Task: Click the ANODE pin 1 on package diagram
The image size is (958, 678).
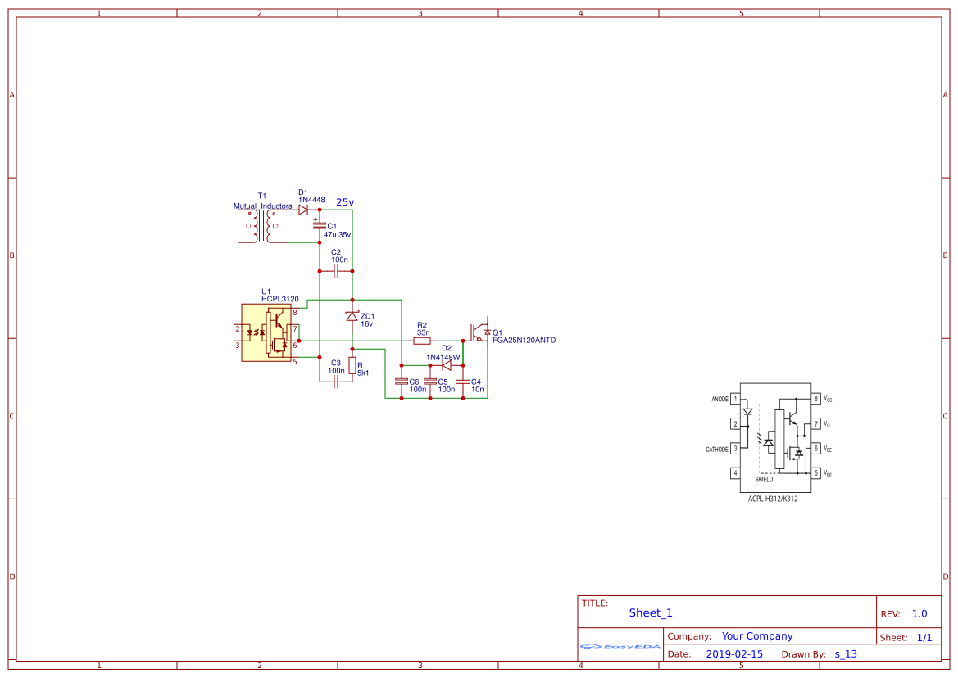Action: point(735,400)
